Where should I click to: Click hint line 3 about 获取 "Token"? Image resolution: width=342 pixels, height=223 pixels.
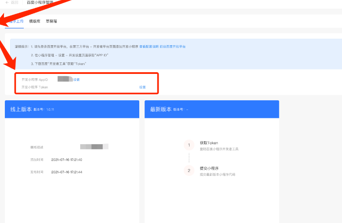(59, 64)
